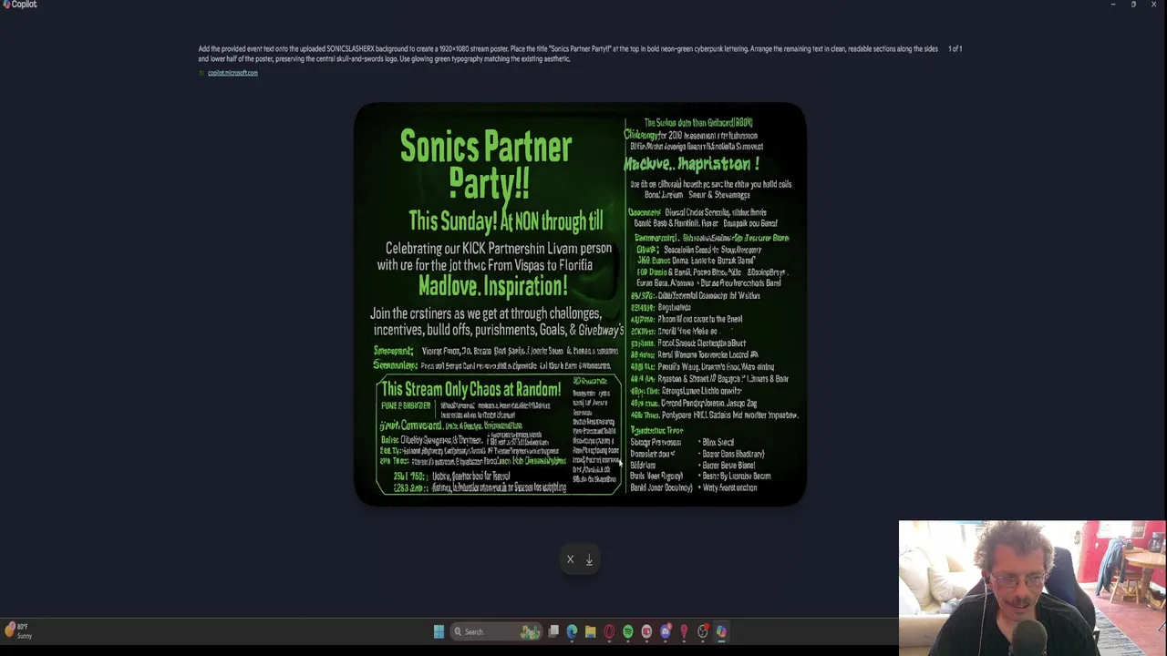Open Spotify from the taskbar

click(628, 631)
